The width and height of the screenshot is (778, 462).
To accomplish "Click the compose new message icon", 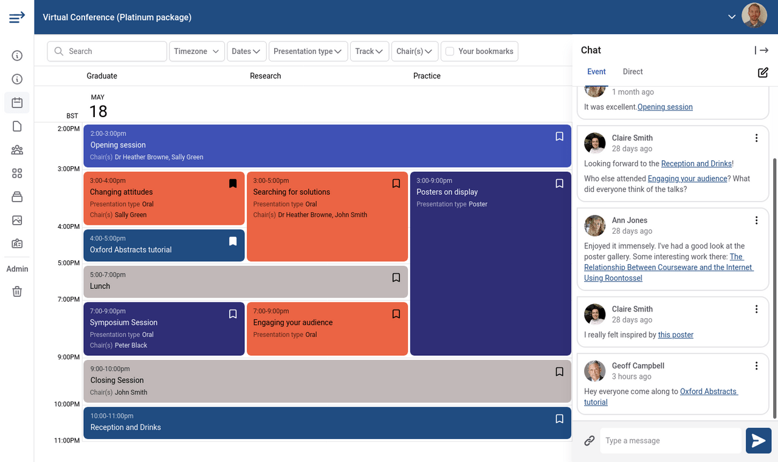I will coord(763,72).
